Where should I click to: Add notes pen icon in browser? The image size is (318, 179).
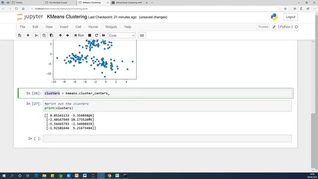pyautogui.click(x=302, y=9)
